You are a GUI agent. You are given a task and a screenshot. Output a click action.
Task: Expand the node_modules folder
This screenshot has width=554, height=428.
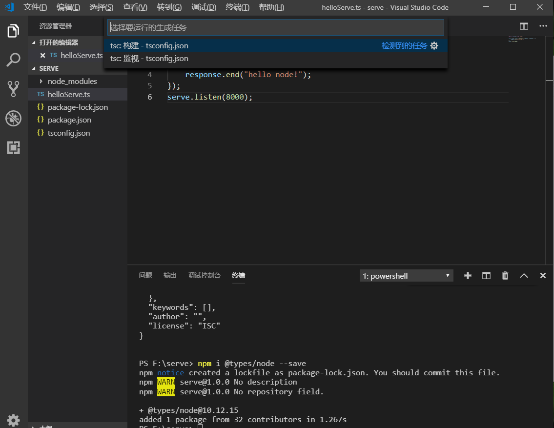pos(41,81)
